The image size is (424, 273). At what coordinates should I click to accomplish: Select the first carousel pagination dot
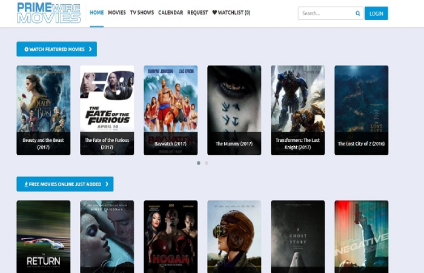199,163
